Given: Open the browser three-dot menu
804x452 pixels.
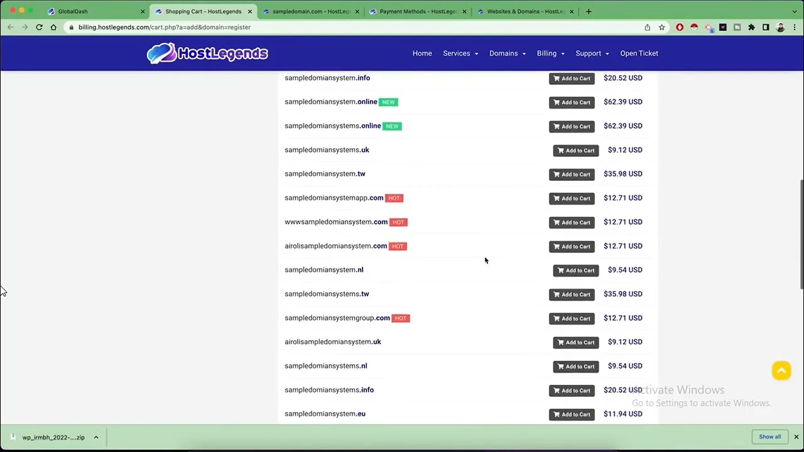Looking at the screenshot, I should point(795,27).
